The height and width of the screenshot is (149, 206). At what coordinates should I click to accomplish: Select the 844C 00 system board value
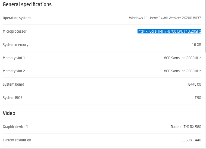[x=195, y=84]
